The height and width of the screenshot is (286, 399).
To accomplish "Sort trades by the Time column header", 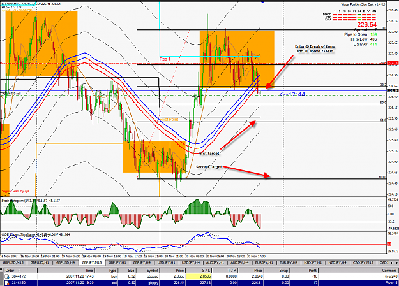I will click(66, 270).
